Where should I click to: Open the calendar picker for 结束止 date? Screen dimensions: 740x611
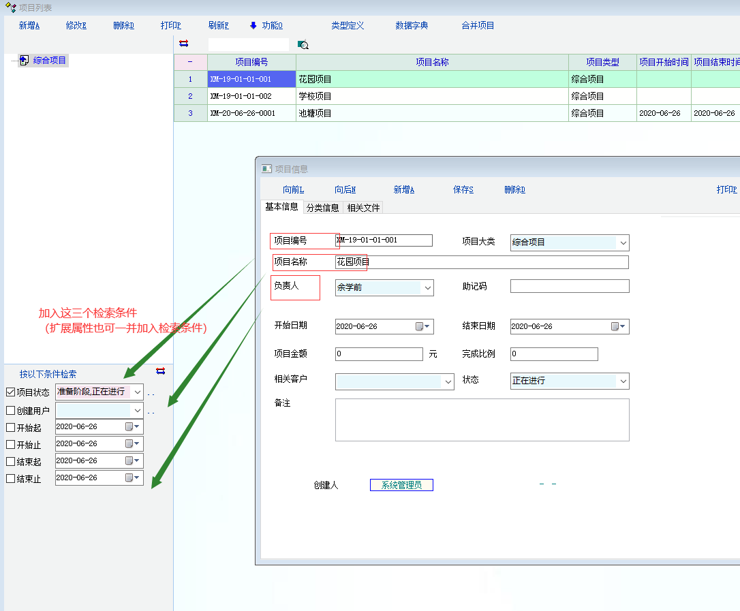pyautogui.click(x=132, y=478)
